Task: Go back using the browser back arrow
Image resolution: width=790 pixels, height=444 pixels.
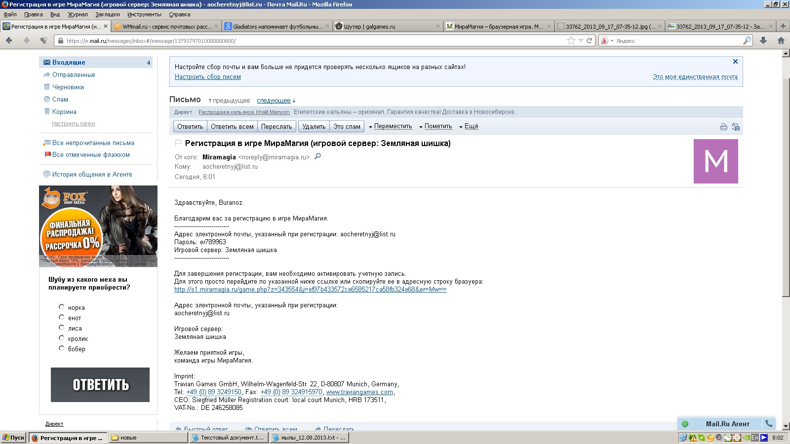Action: click(x=9, y=40)
